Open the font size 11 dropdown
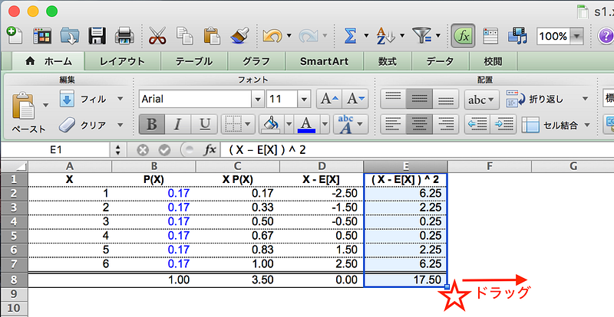The width and height of the screenshot is (614, 317). click(x=304, y=100)
